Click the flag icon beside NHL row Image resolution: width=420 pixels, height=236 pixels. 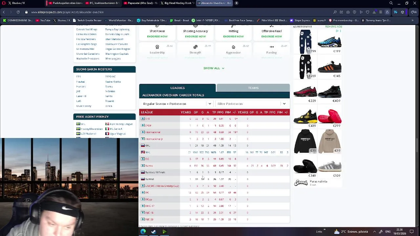coord(143,152)
